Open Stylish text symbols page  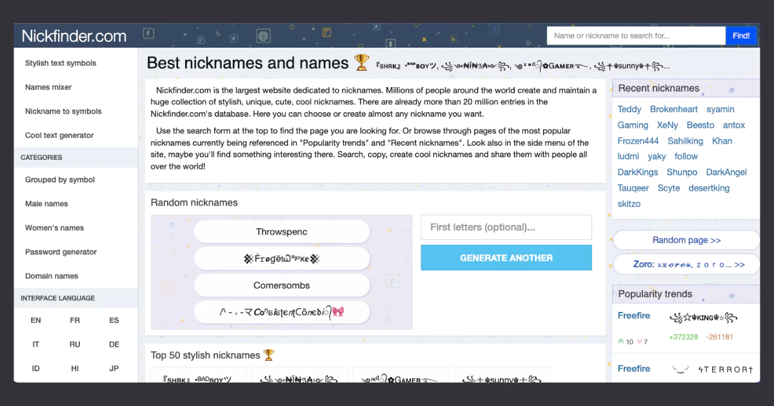point(61,63)
